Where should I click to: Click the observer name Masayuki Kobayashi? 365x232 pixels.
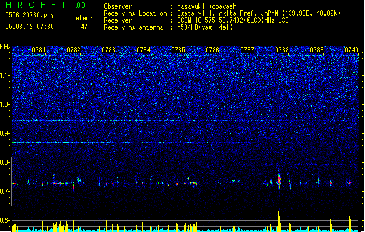pyautogui.click(x=208, y=6)
